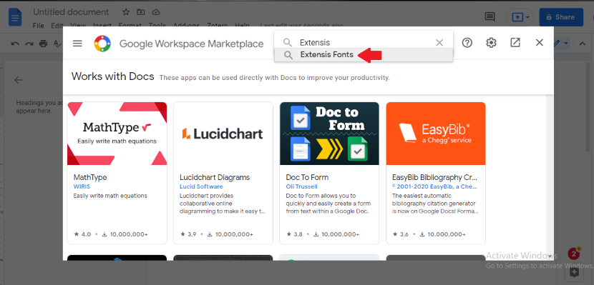
Task: Click the Undo icon in Docs toolbar
Action: coord(15,44)
